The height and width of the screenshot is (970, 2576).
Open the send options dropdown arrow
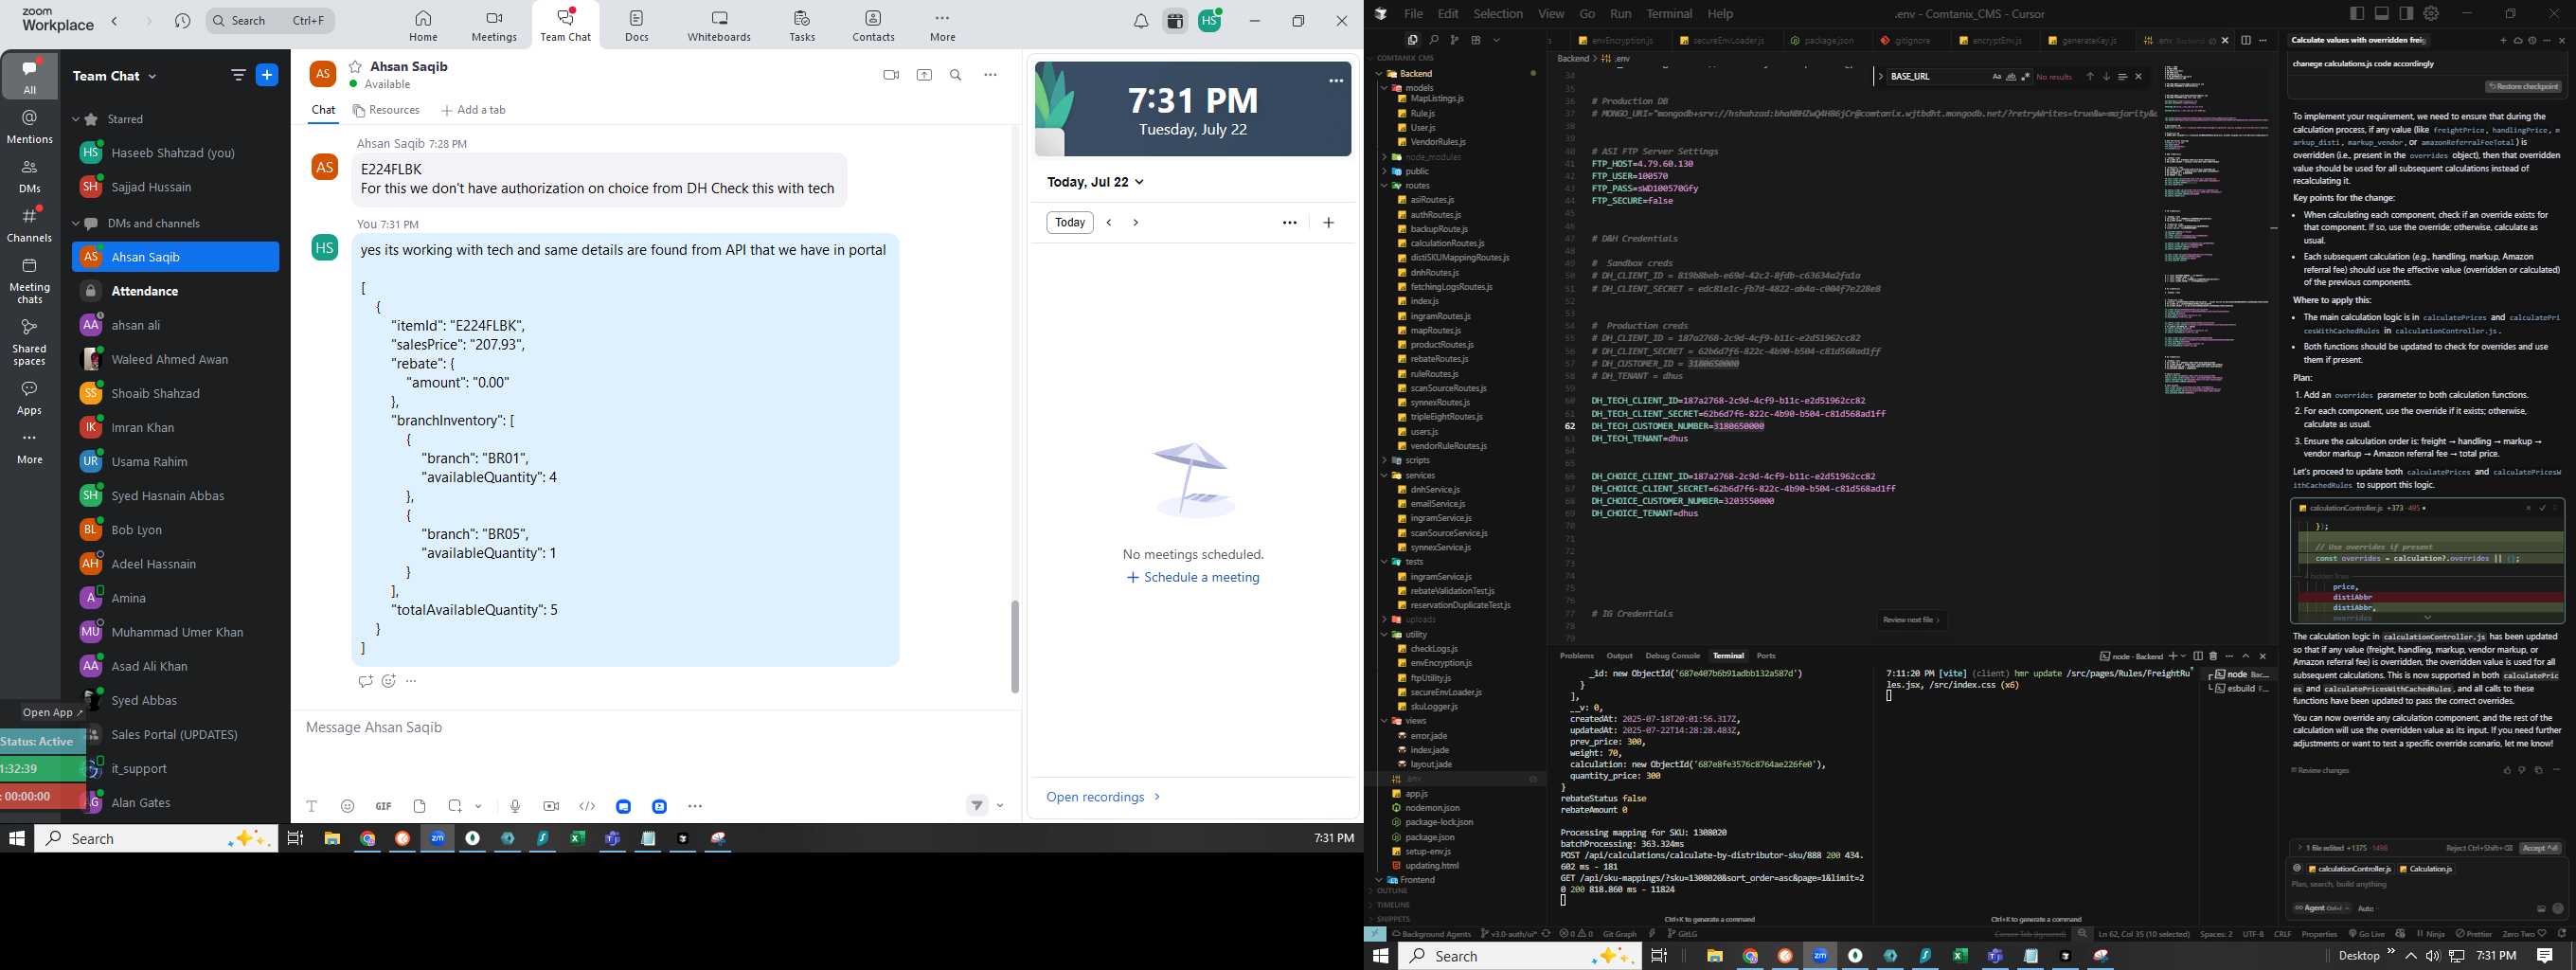(1000, 806)
